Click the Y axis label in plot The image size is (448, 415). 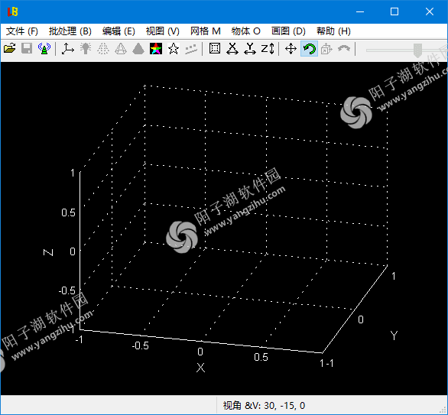point(394,336)
